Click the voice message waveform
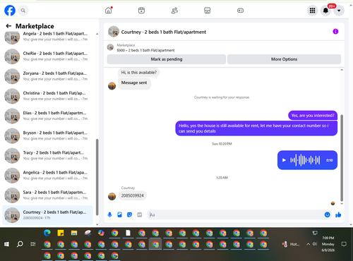Screen dimensions: 353x261 [x=305, y=160]
